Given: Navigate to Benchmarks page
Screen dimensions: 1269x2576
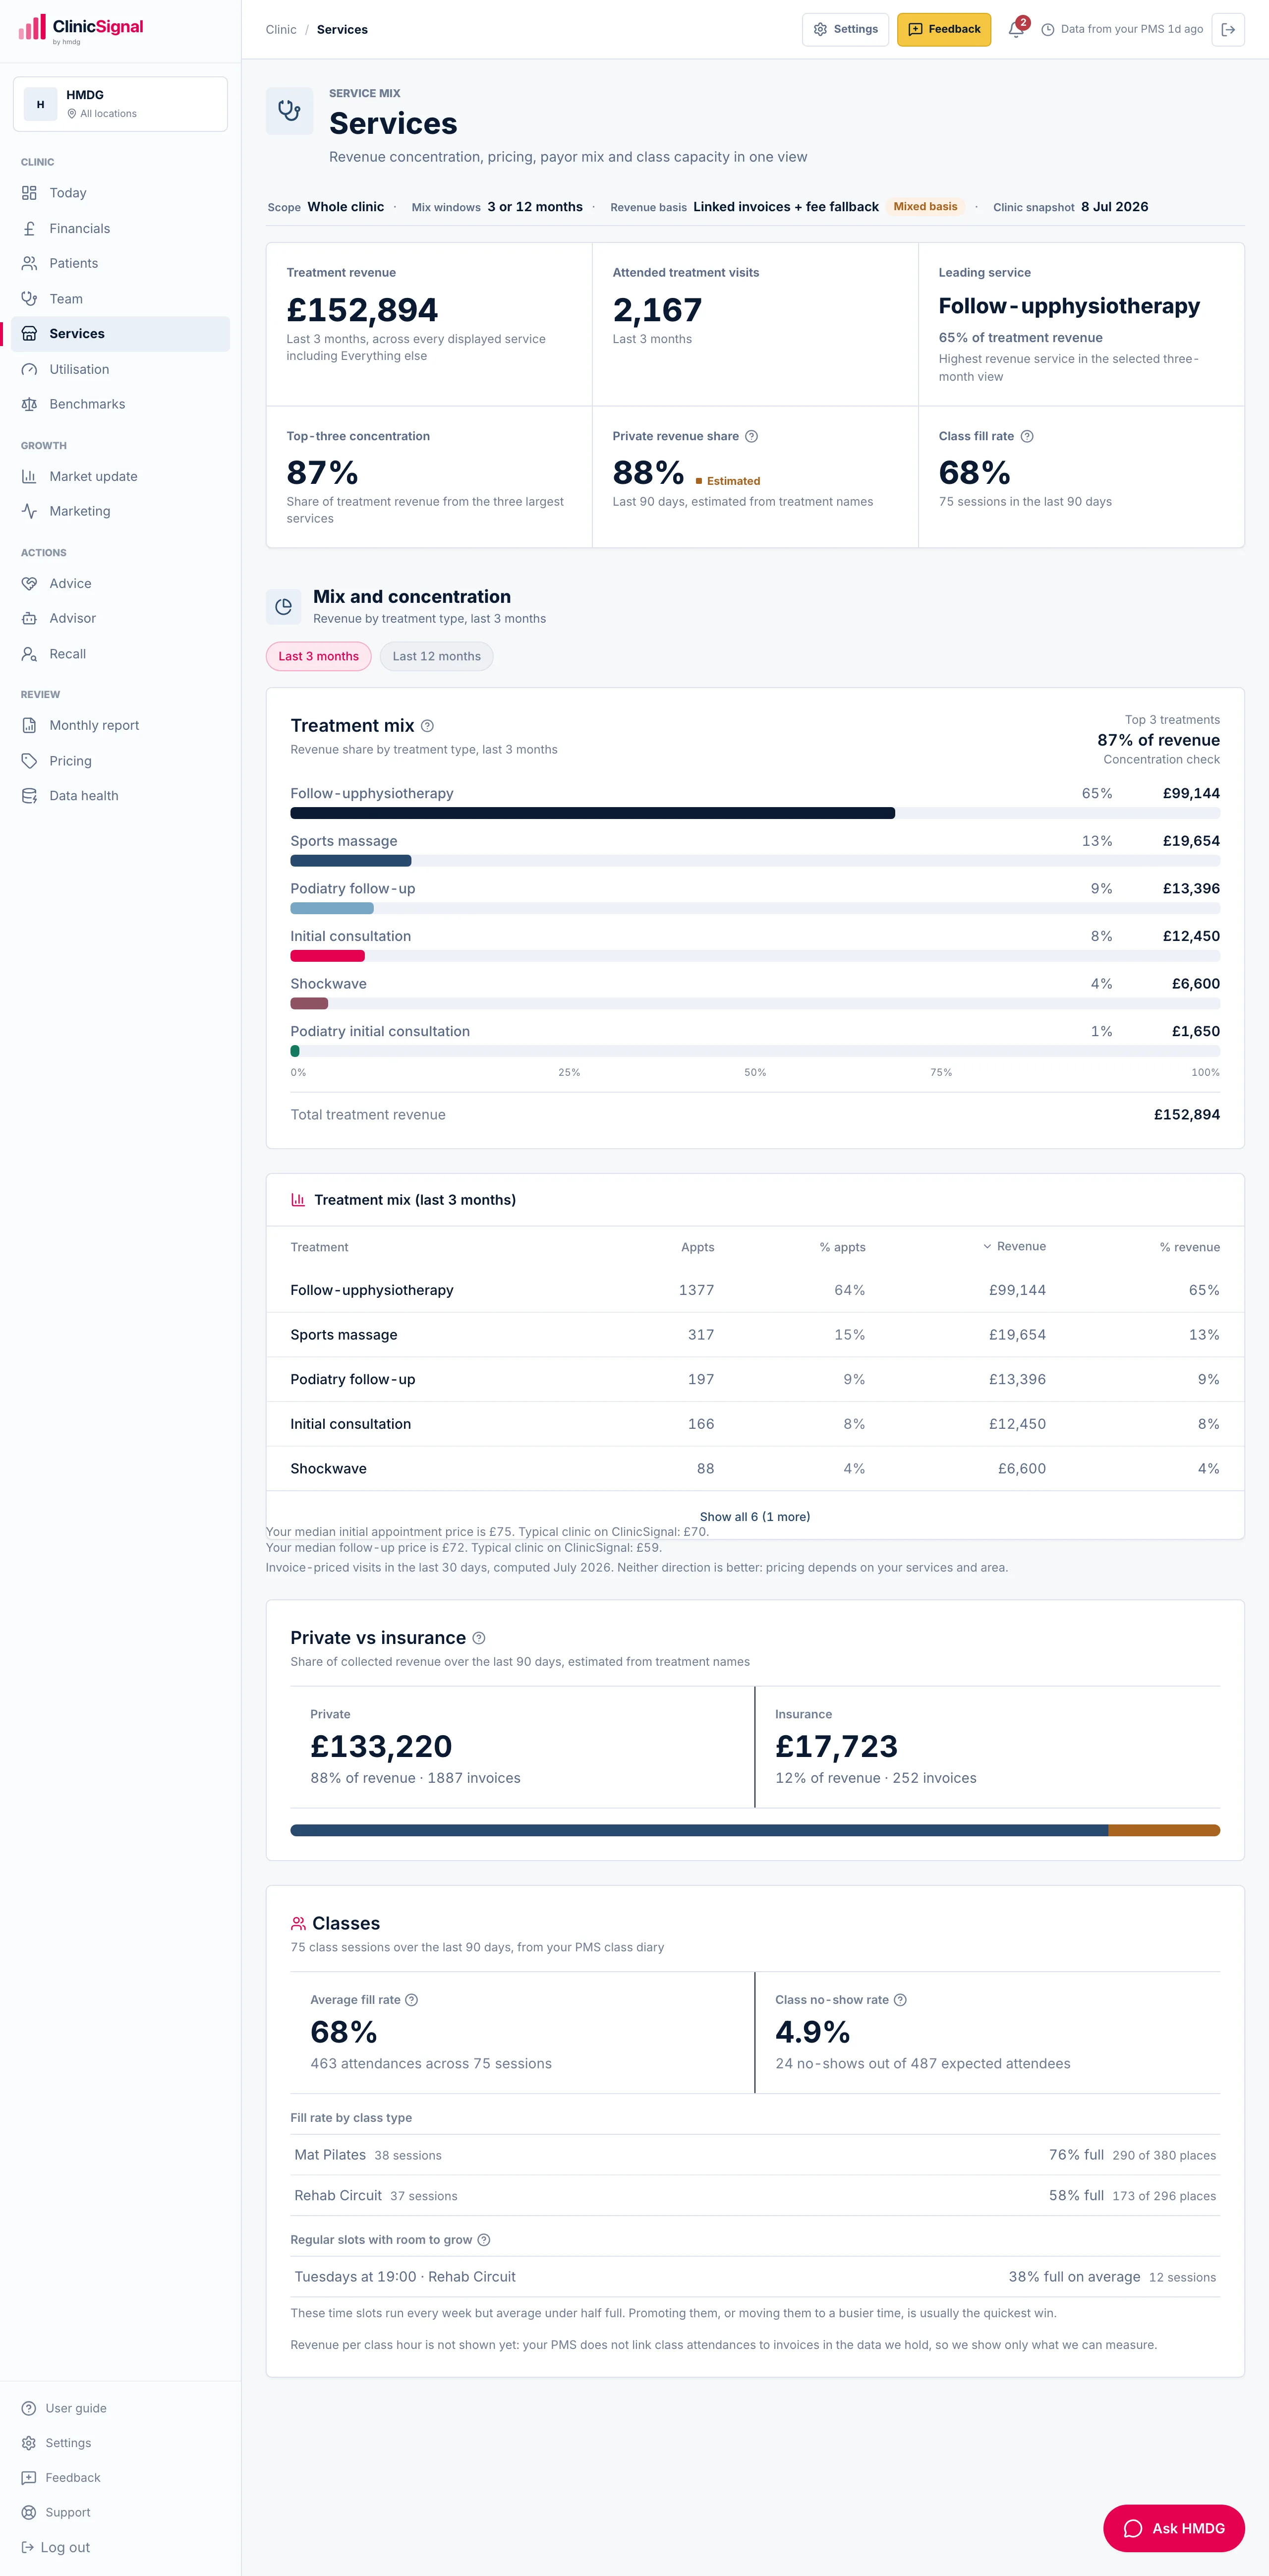Looking at the screenshot, I should coord(120,404).
